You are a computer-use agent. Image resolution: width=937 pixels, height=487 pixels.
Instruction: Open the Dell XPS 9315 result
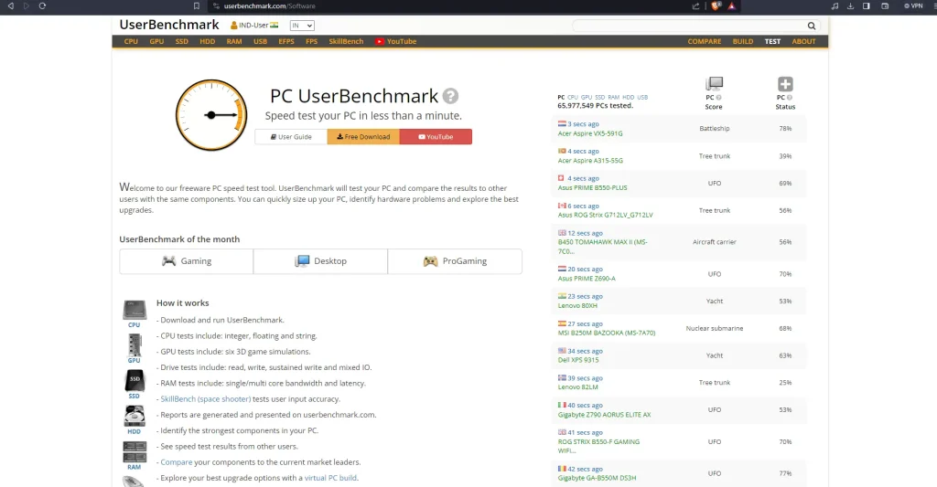578,360
